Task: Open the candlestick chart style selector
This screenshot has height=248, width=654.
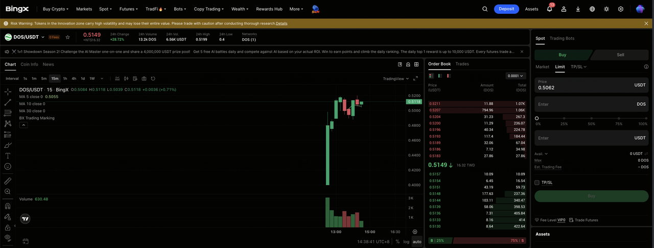Action: coord(126,78)
